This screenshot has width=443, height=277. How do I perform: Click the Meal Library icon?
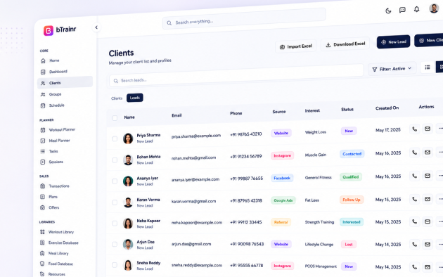tap(42, 253)
